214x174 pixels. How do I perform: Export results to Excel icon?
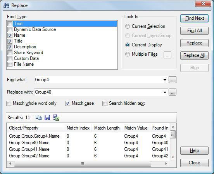(56, 118)
